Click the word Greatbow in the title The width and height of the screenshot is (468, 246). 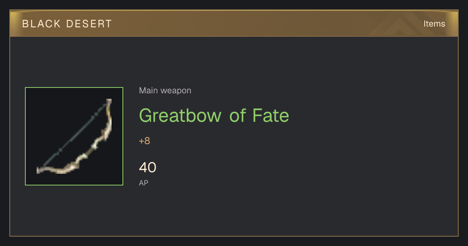[x=180, y=116]
